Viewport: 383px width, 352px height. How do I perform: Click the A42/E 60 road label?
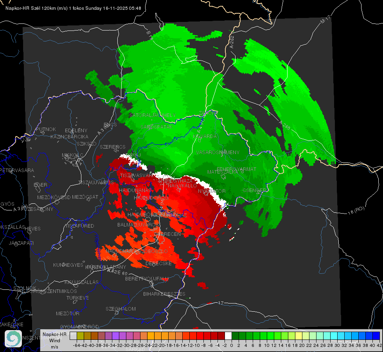(x=117, y=272)
